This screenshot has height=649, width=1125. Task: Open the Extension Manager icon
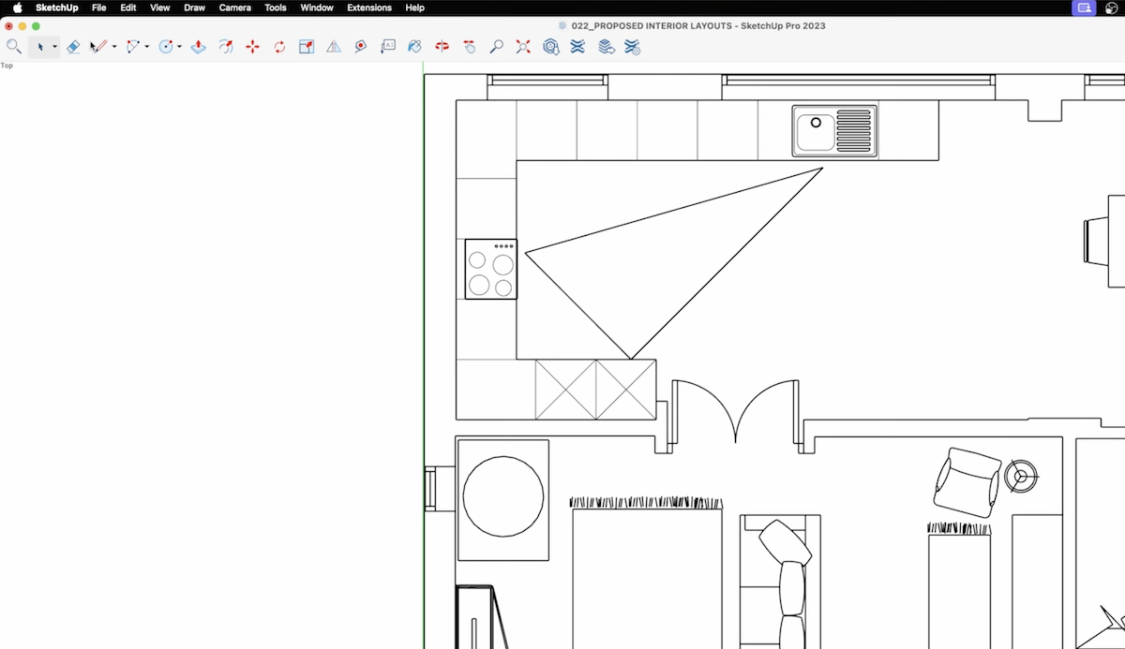tap(633, 46)
